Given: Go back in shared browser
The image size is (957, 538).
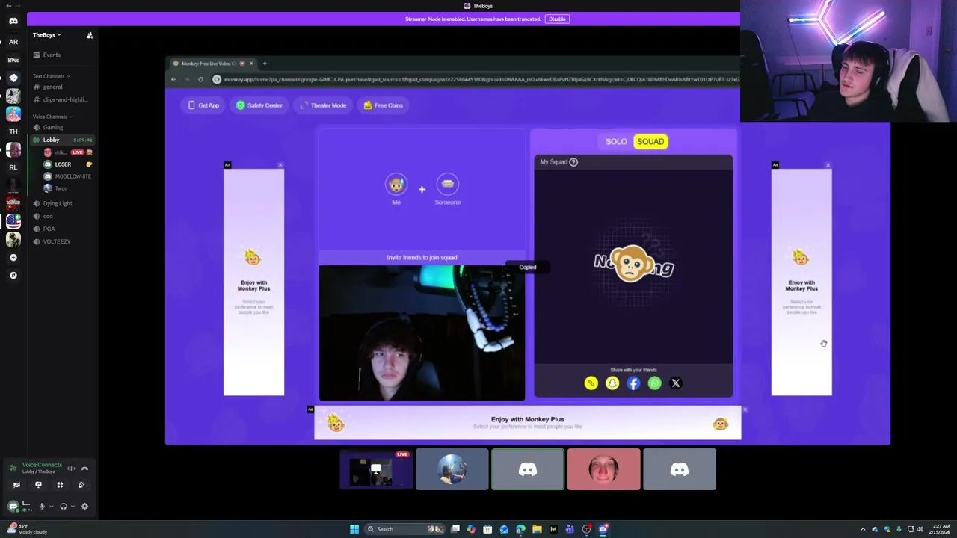Looking at the screenshot, I should tap(173, 79).
